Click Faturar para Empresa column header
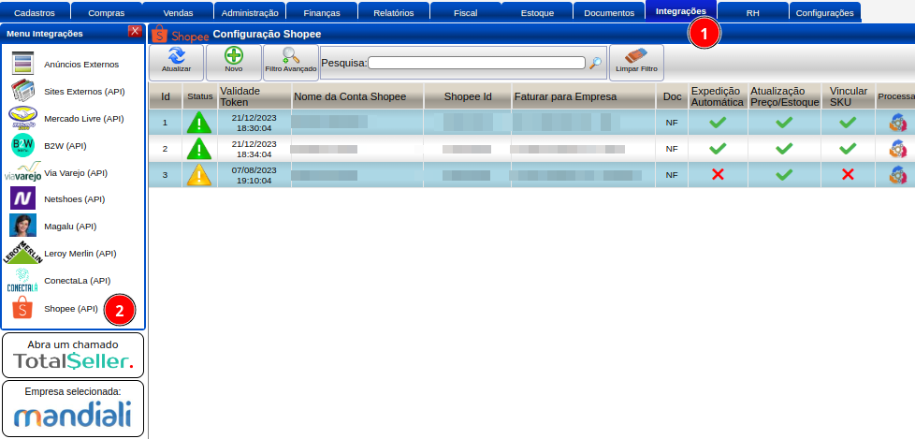 pyautogui.click(x=584, y=96)
